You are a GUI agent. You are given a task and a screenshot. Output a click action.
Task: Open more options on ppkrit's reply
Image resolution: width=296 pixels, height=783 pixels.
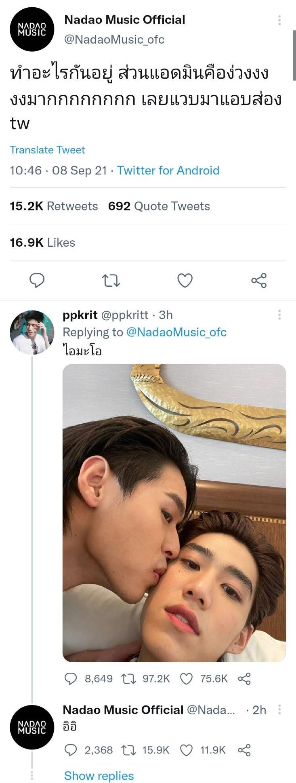coord(279,315)
